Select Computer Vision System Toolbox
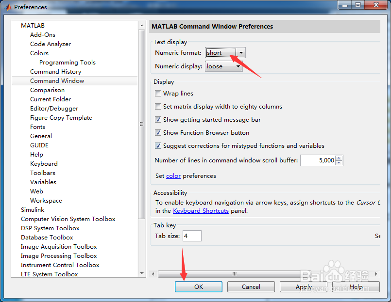The width and height of the screenshot is (391, 302). (68, 219)
